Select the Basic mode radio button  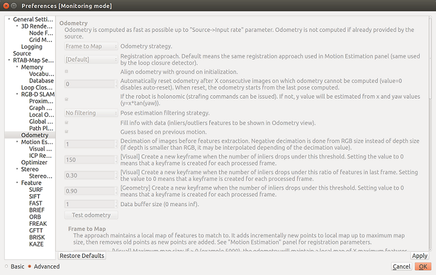point(7,266)
